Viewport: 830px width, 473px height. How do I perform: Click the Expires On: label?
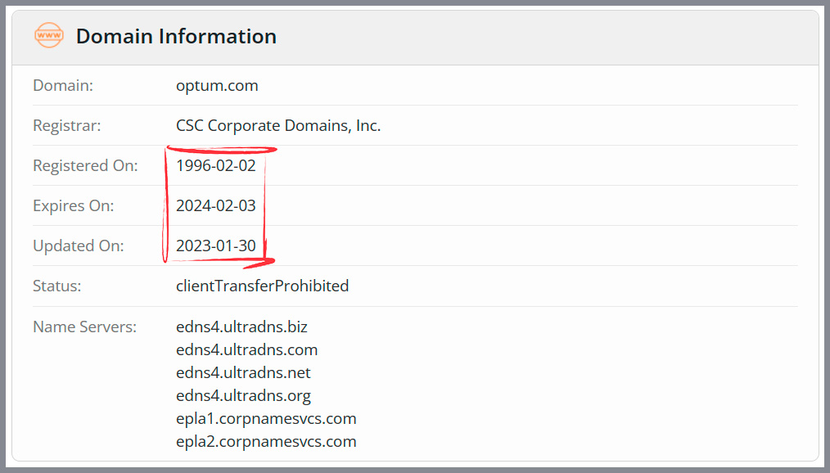click(74, 206)
